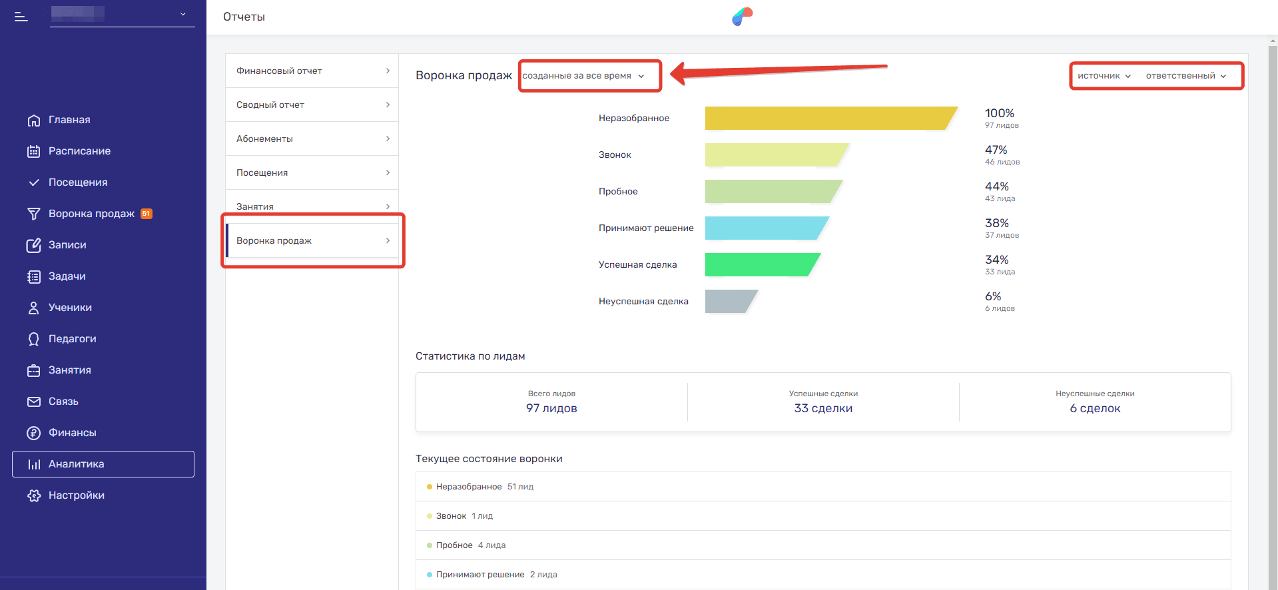Viewport: 1278px width, 590px height.
Task: Click the Записи edit icon
Action: tap(34, 246)
